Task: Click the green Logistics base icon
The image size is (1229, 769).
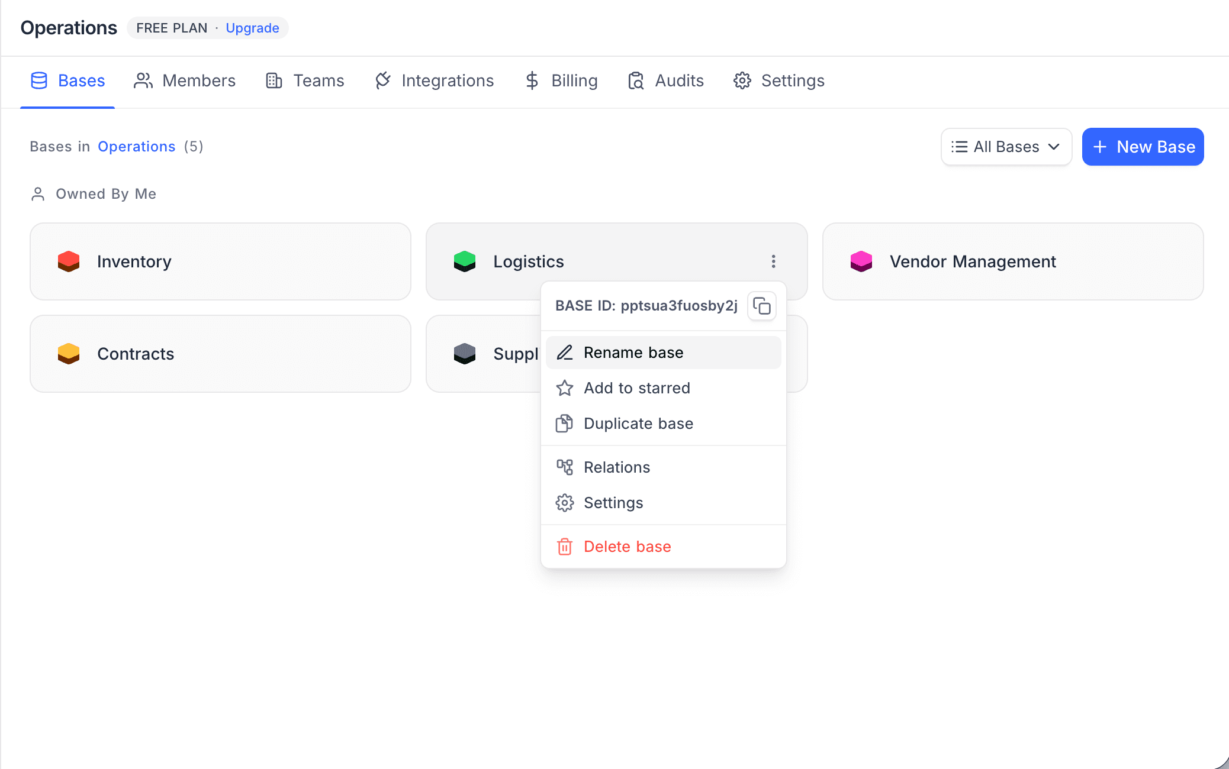Action: (x=465, y=261)
